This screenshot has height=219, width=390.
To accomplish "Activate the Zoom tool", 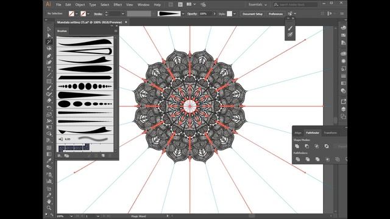I will click(x=49, y=208).
